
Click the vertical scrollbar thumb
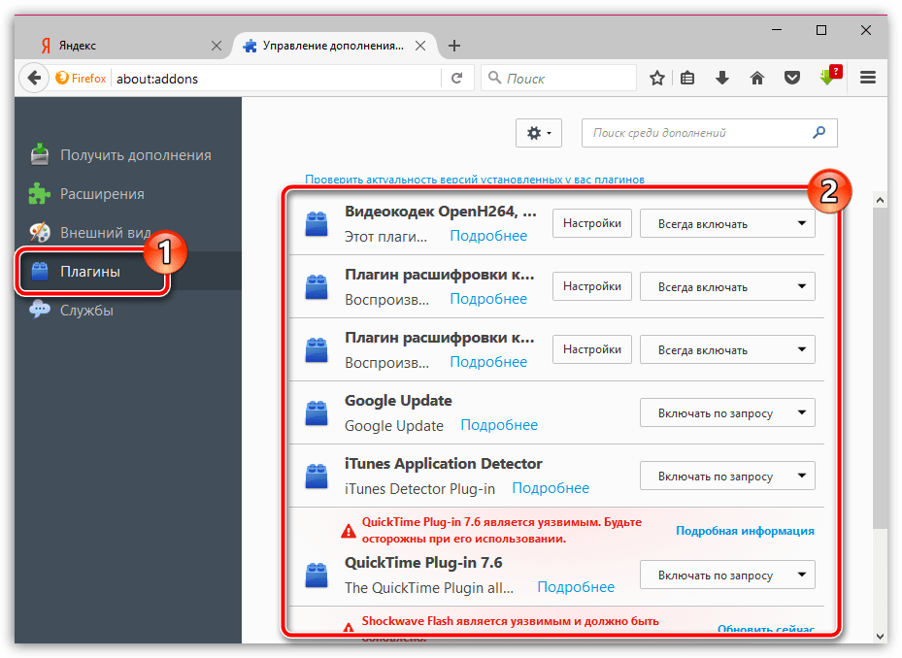point(880,368)
